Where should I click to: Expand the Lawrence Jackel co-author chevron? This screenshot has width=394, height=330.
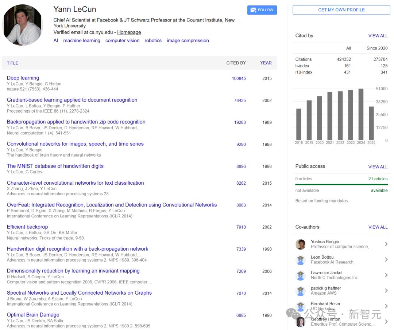point(386,275)
